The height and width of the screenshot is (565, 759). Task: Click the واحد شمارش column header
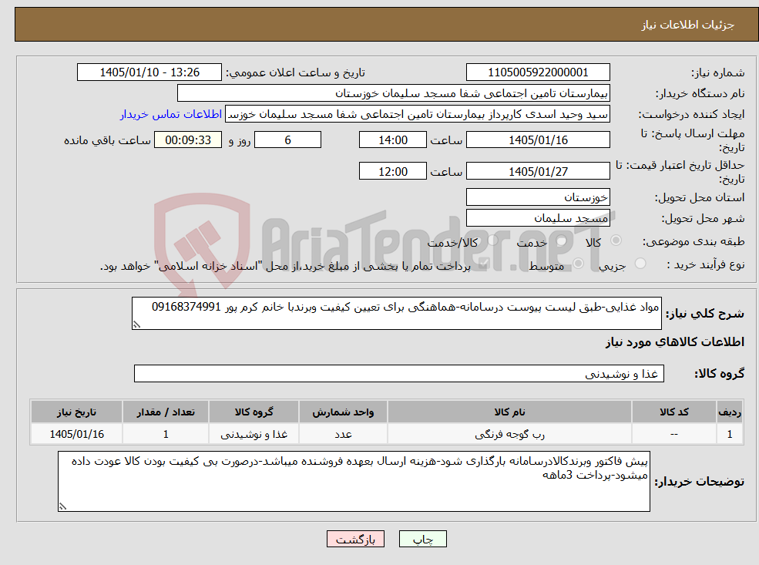tap(343, 412)
